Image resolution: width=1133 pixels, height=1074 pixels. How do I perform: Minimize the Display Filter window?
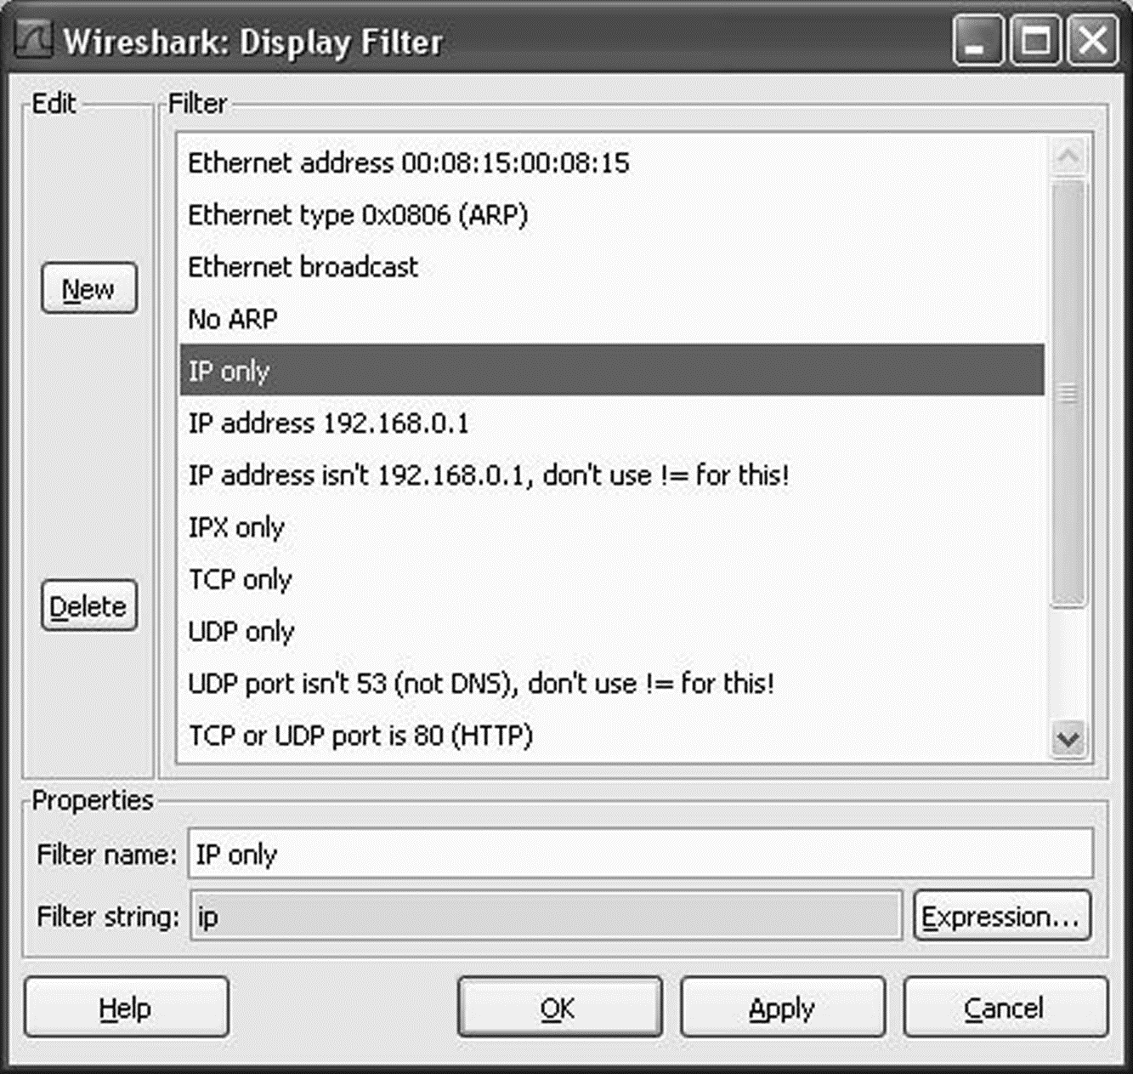pyautogui.click(x=977, y=41)
